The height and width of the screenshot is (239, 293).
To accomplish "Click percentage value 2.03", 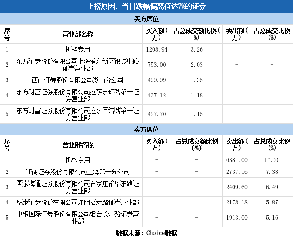I will (x=197, y=65).
